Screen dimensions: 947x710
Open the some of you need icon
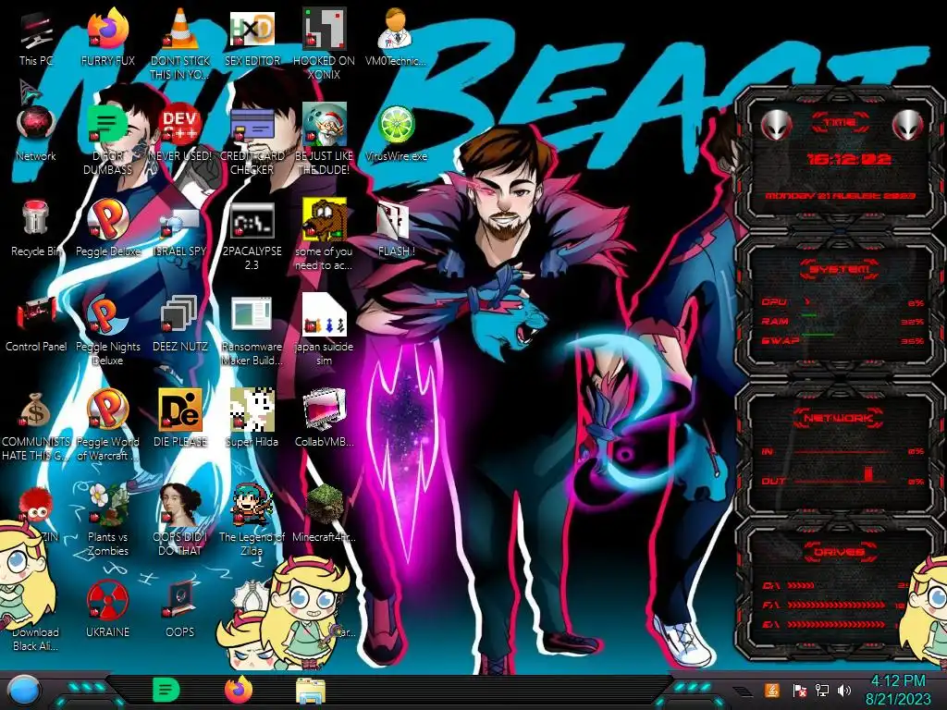[324, 234]
